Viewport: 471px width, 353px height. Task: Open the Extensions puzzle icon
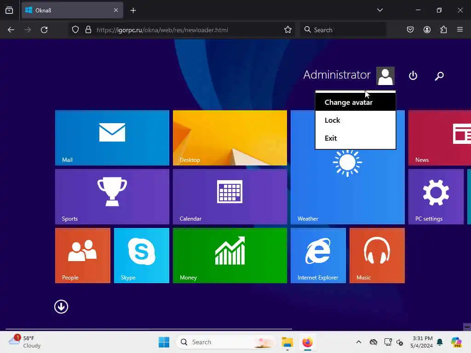coord(443,30)
